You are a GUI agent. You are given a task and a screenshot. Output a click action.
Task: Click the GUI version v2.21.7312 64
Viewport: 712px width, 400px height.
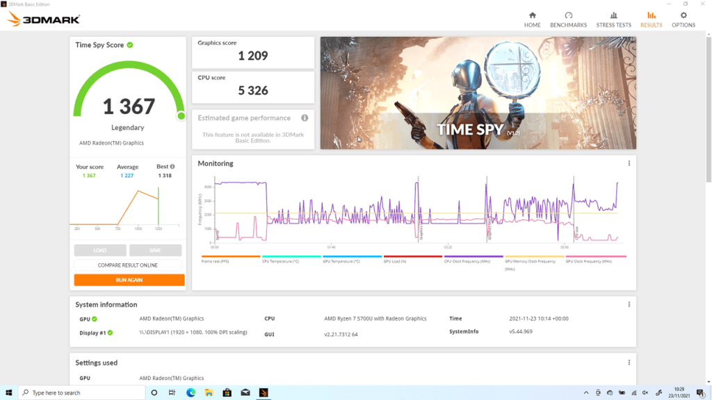[341, 334]
